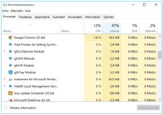Image resolution: width=163 pixels, height=115 pixels.
Task: Click the igfxTray Module icon
Action: [x=10, y=72]
